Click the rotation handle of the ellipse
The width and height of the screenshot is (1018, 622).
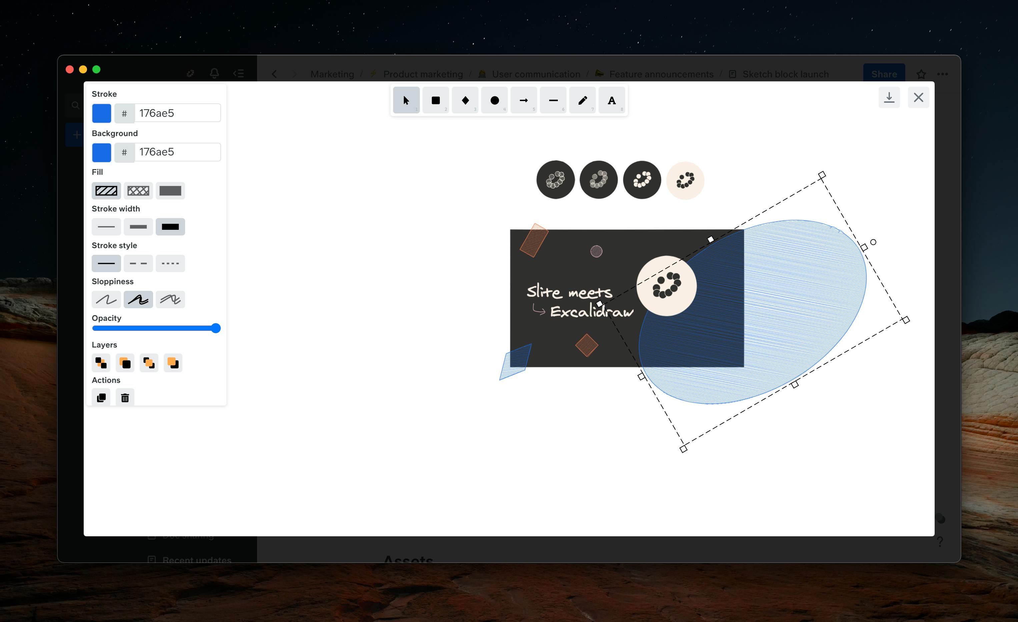[873, 242]
